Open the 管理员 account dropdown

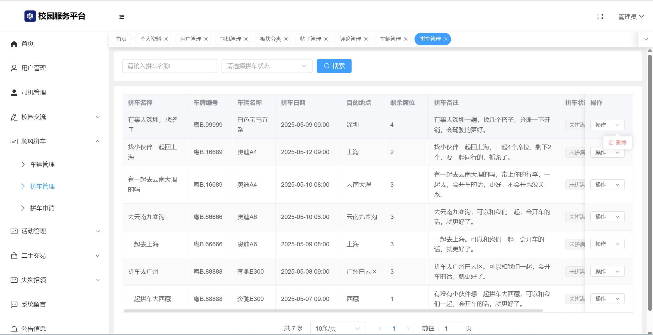(x=631, y=17)
